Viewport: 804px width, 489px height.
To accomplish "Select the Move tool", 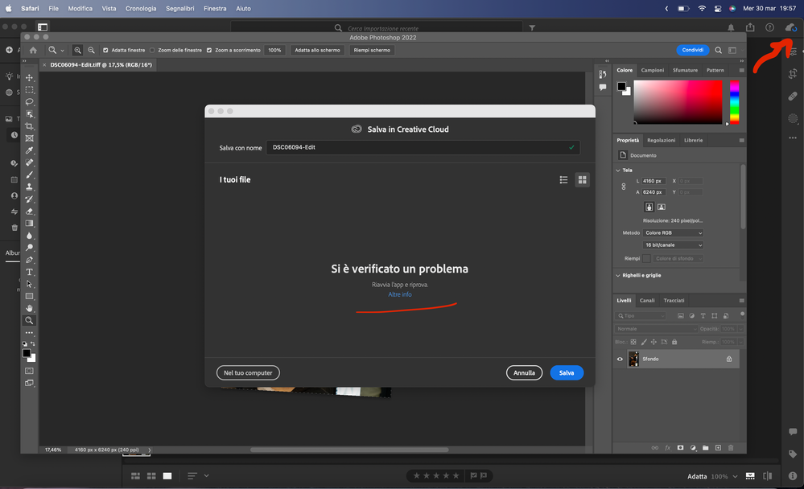I will pyautogui.click(x=29, y=78).
